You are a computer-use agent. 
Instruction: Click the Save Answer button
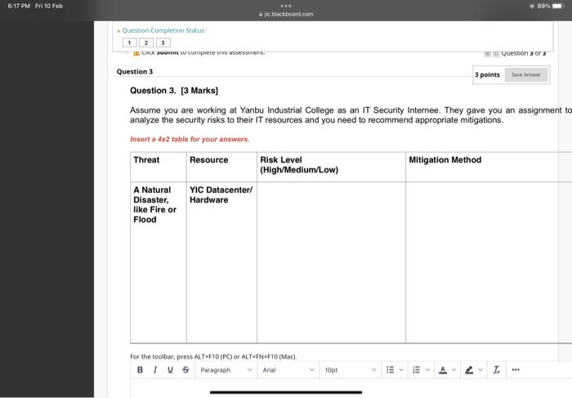click(526, 75)
